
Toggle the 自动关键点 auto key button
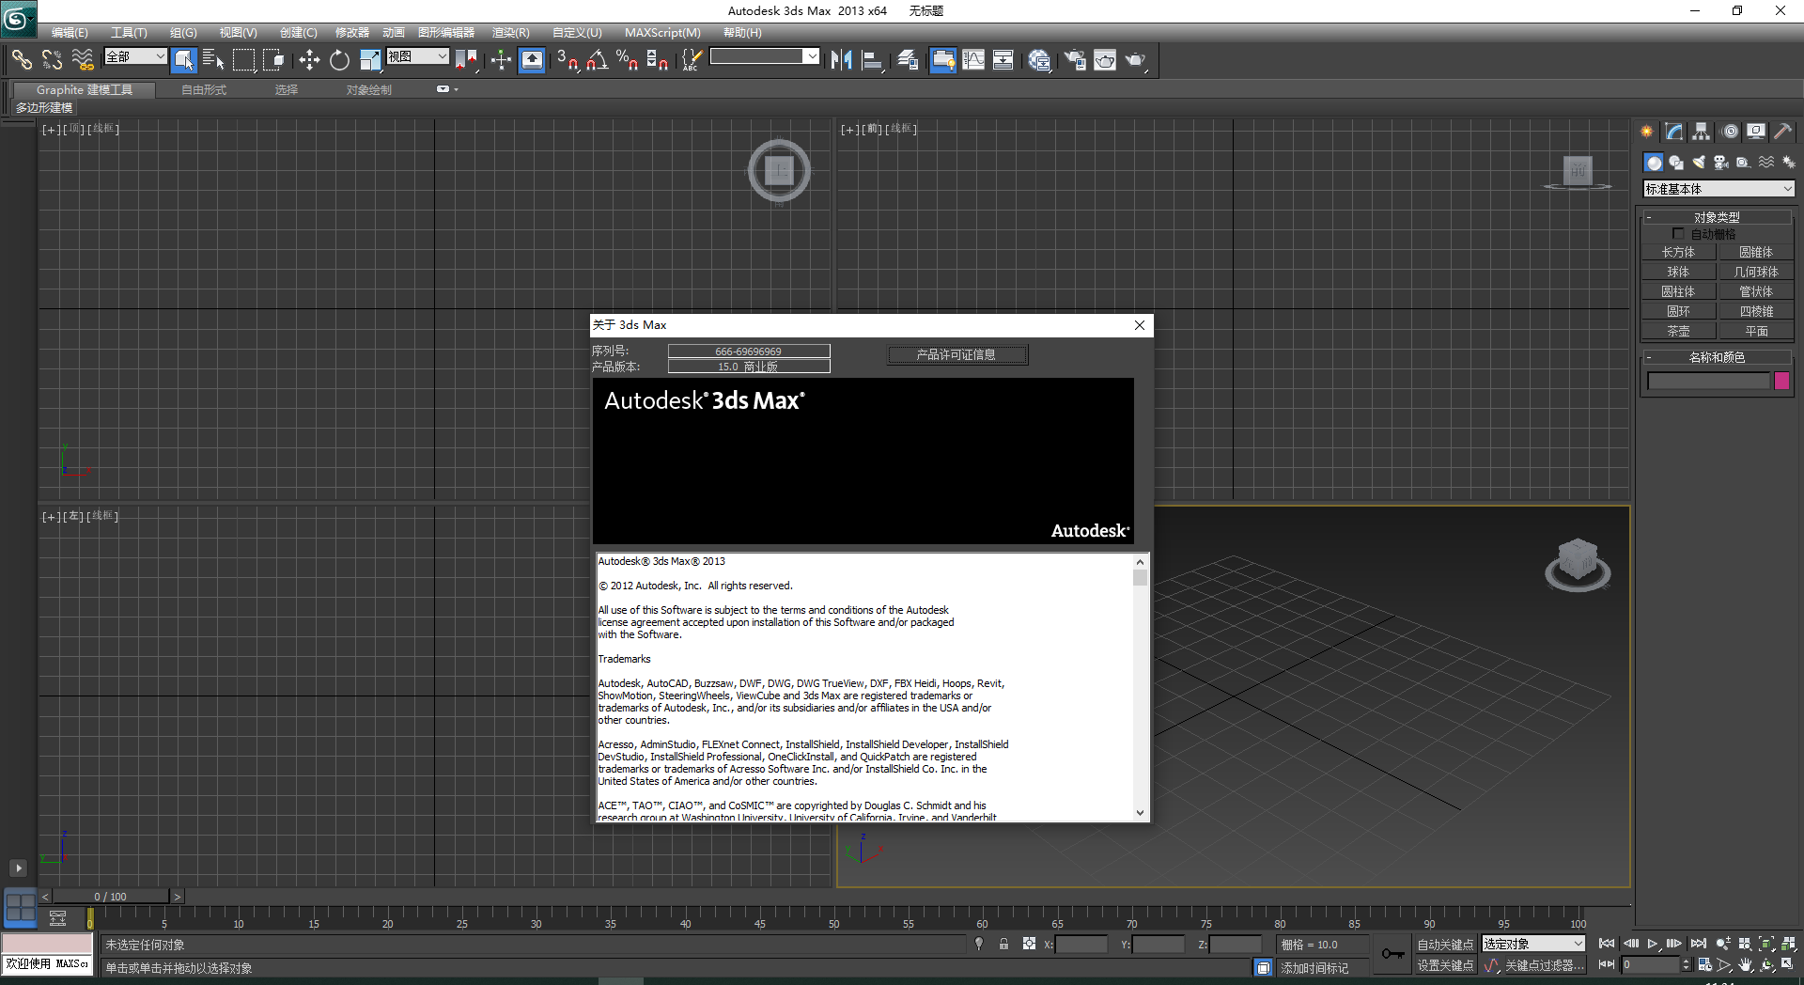[x=1445, y=945]
